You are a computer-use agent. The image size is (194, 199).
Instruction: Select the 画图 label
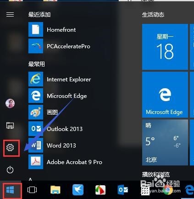[x=52, y=112]
